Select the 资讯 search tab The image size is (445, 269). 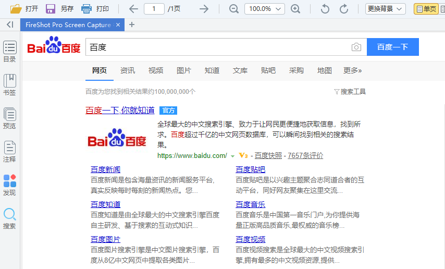[128, 70]
